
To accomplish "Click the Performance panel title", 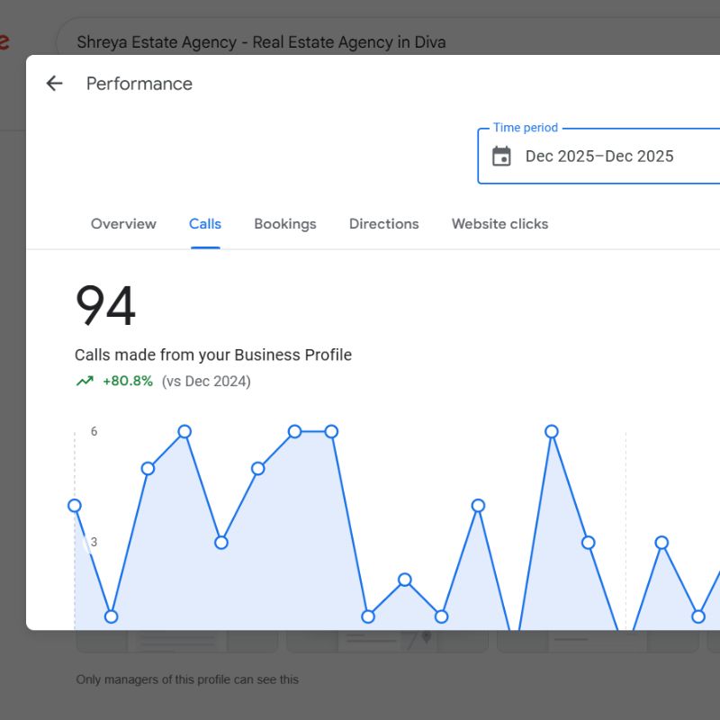I will 139,84.
